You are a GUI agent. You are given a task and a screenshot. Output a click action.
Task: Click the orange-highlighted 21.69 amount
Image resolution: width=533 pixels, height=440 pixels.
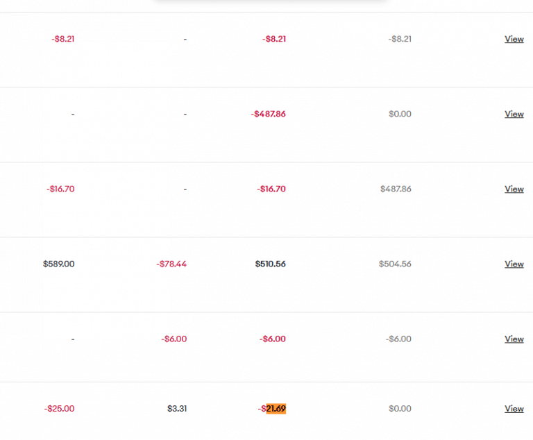[x=276, y=409]
